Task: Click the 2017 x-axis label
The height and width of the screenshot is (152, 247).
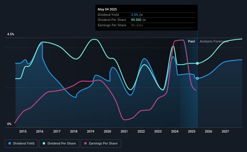Action: click(57, 131)
